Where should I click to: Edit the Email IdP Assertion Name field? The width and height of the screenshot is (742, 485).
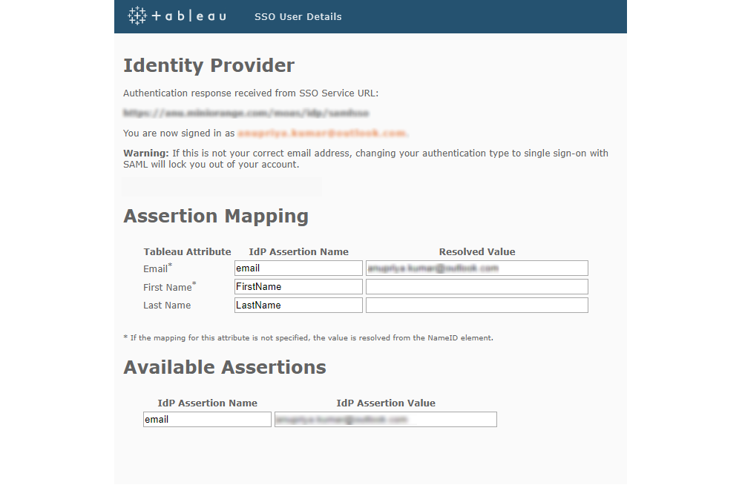click(x=298, y=268)
